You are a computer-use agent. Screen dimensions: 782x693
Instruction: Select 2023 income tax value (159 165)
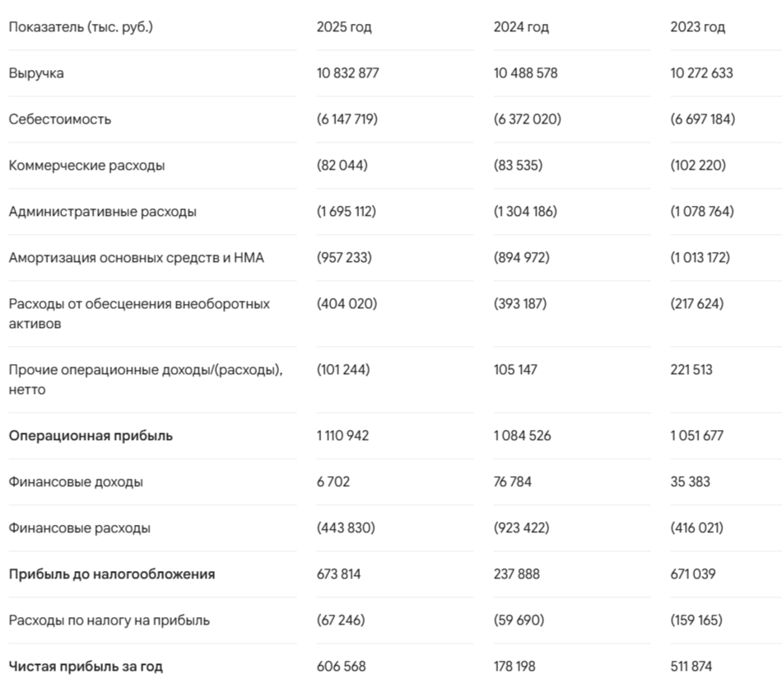(696, 620)
